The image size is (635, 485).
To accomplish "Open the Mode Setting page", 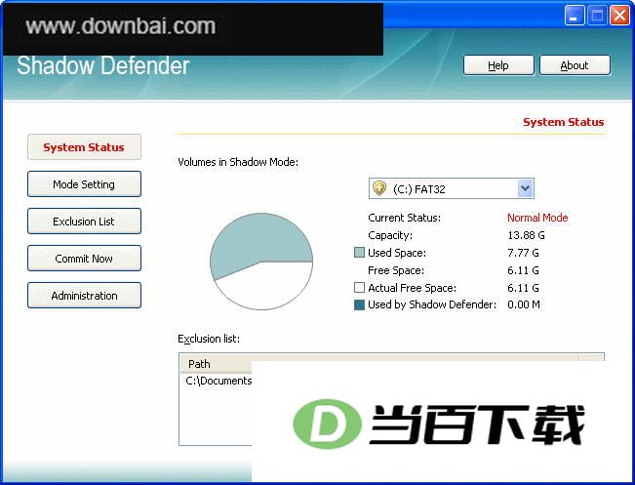I will (x=84, y=184).
